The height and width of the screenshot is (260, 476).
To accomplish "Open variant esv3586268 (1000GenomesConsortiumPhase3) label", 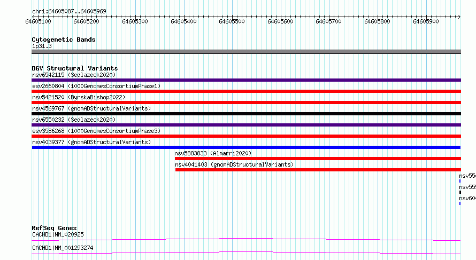I will point(96,131).
